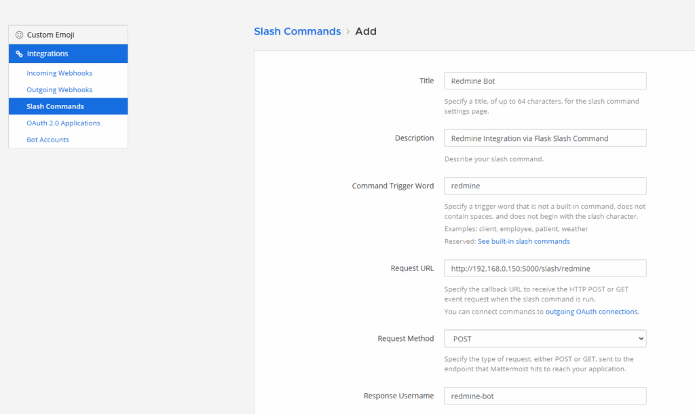The height and width of the screenshot is (414, 695).
Task: Follow the outgoing OAuth connections link
Action: [x=592, y=312]
